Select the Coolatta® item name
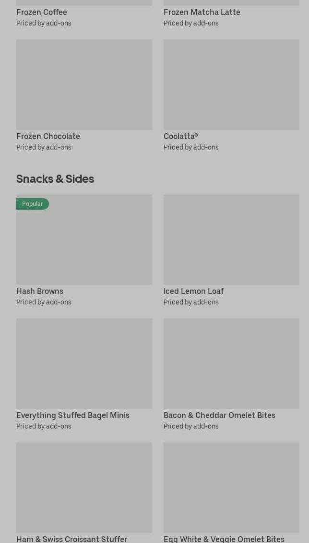 pyautogui.click(x=180, y=136)
